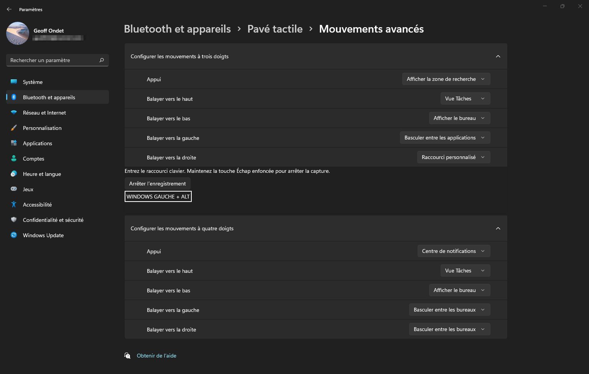Go to Pavé tactile breadcrumb
The height and width of the screenshot is (374, 589).
point(275,29)
